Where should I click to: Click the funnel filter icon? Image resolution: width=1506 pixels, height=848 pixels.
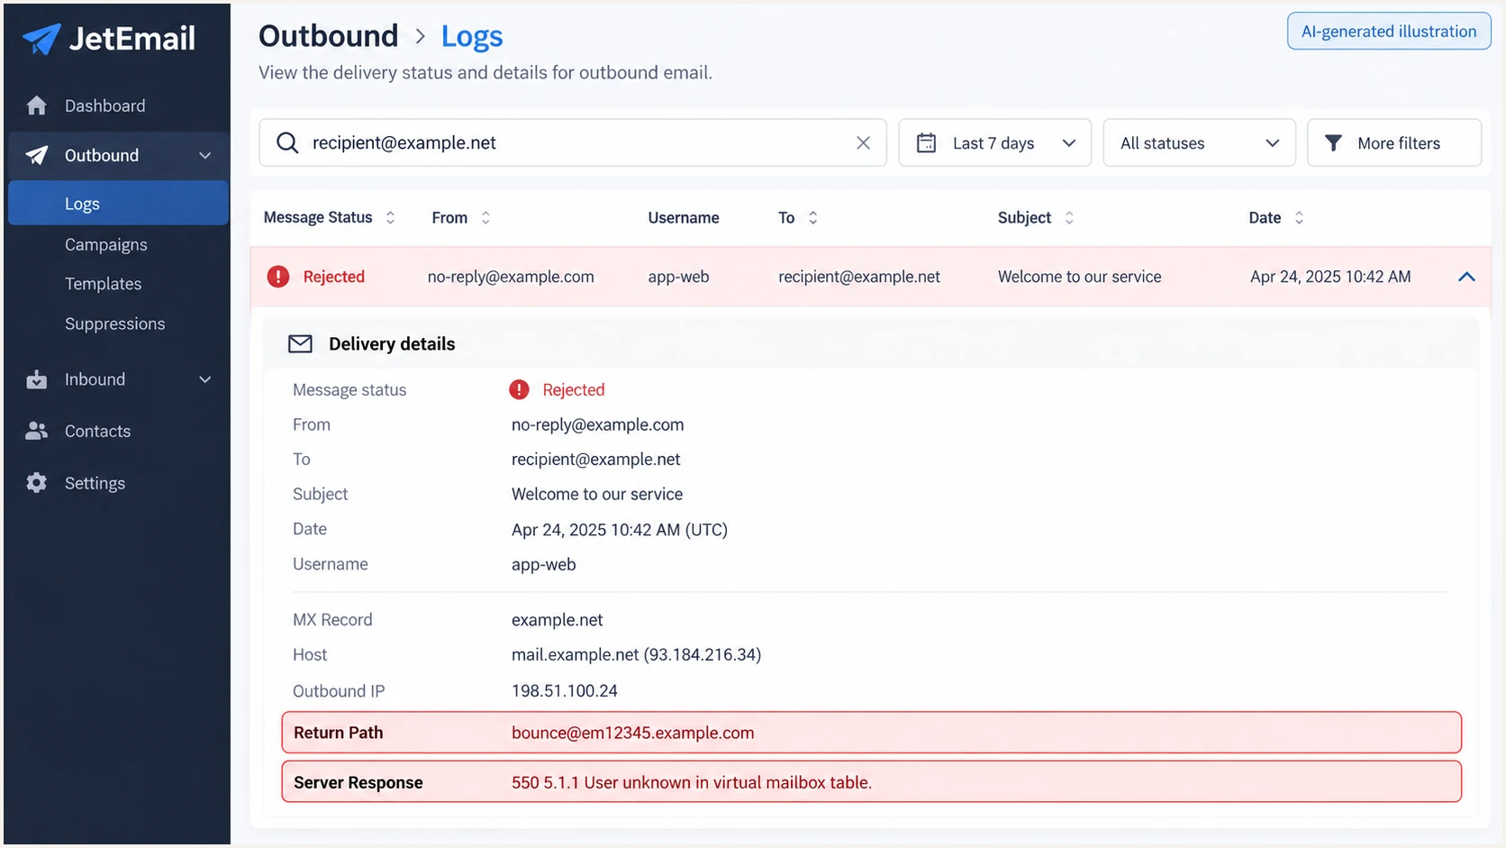(1333, 142)
